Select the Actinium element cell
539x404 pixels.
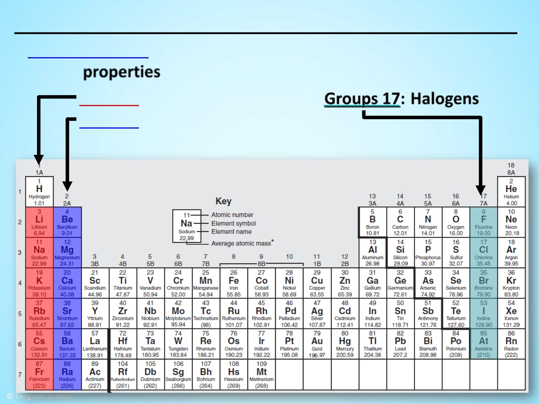pos(95,374)
